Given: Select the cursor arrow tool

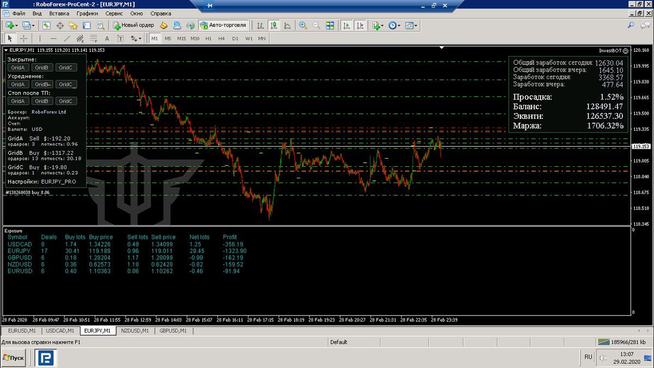Looking at the screenshot, I should [10, 39].
